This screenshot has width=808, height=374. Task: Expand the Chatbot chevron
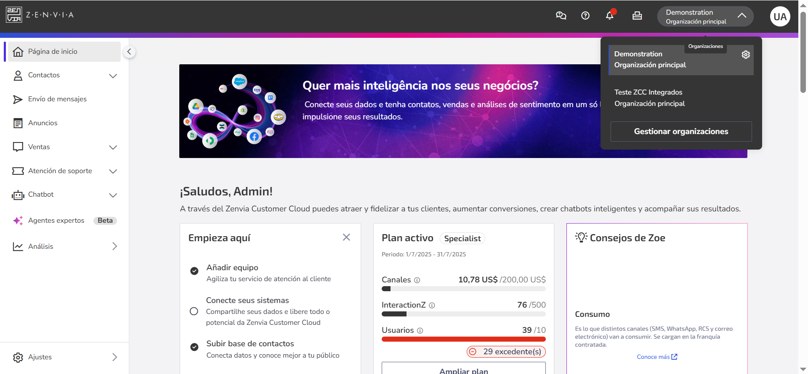pos(113,195)
